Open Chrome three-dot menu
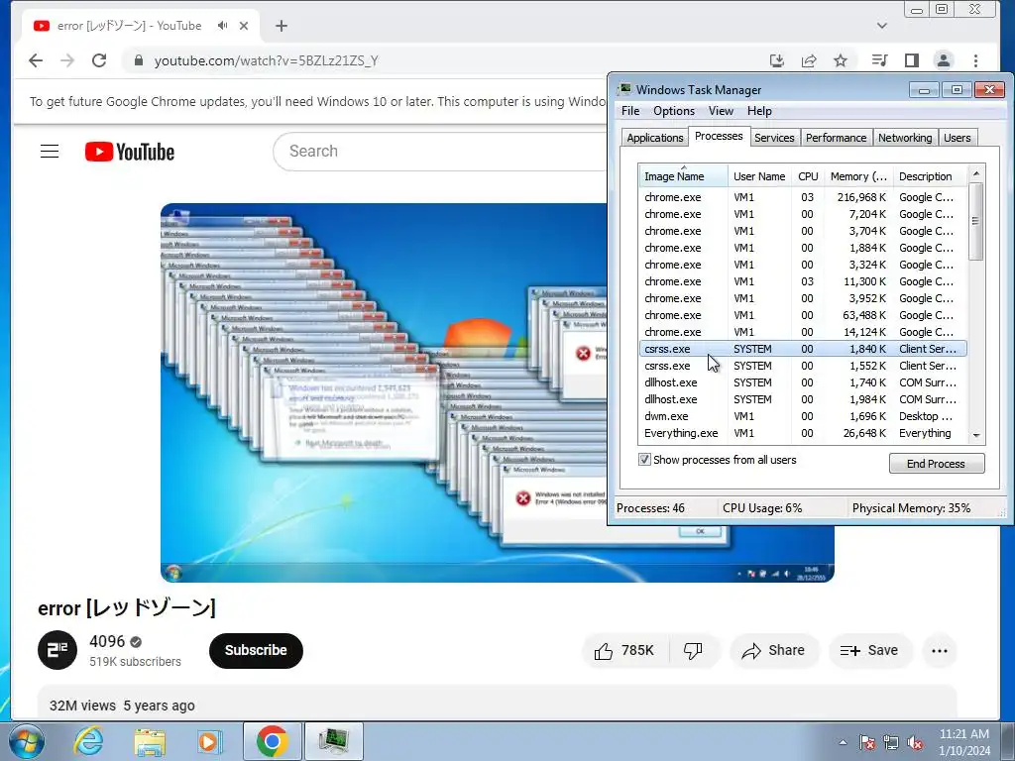1015x761 pixels. [975, 60]
